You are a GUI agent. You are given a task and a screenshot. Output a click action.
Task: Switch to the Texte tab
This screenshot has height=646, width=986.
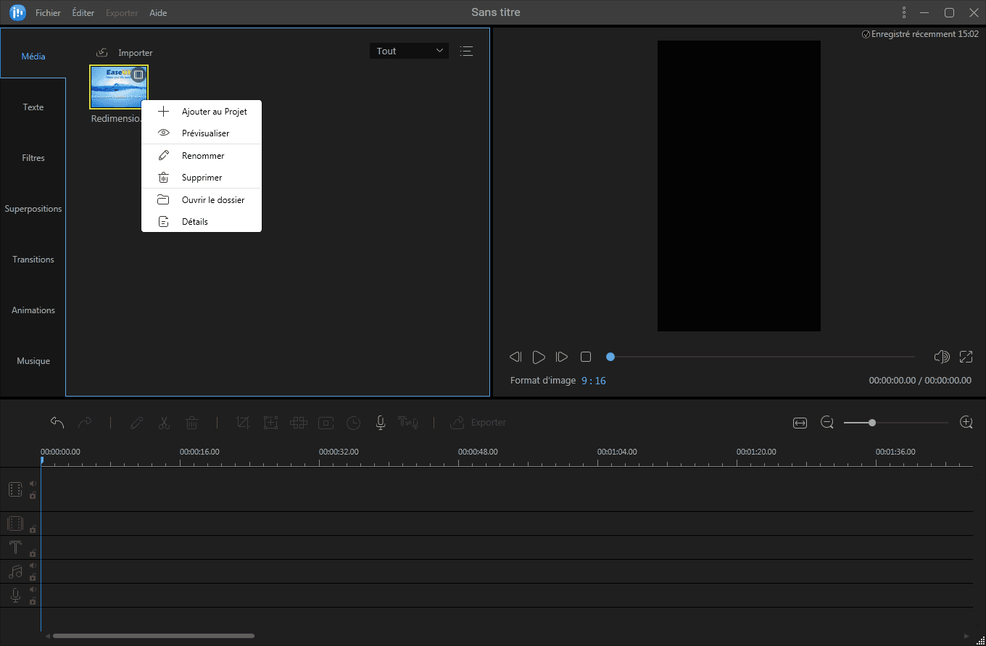(33, 107)
